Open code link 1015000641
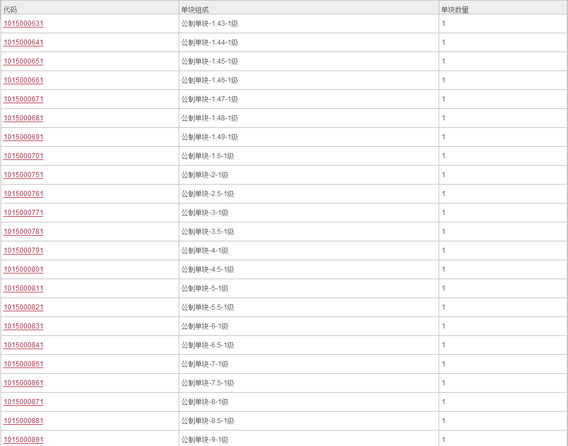 (23, 42)
